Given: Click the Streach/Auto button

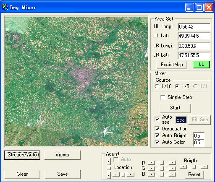Looking at the screenshot, I should 22,155.
